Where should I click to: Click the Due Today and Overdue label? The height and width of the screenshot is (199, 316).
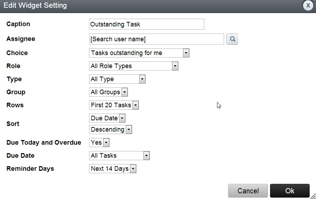[x=44, y=143]
